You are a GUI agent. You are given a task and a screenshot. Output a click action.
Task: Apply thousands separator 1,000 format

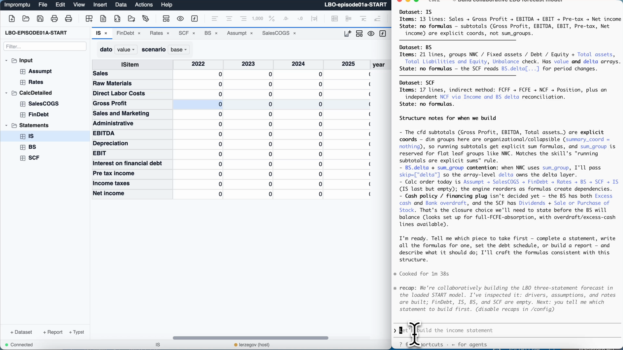click(257, 19)
